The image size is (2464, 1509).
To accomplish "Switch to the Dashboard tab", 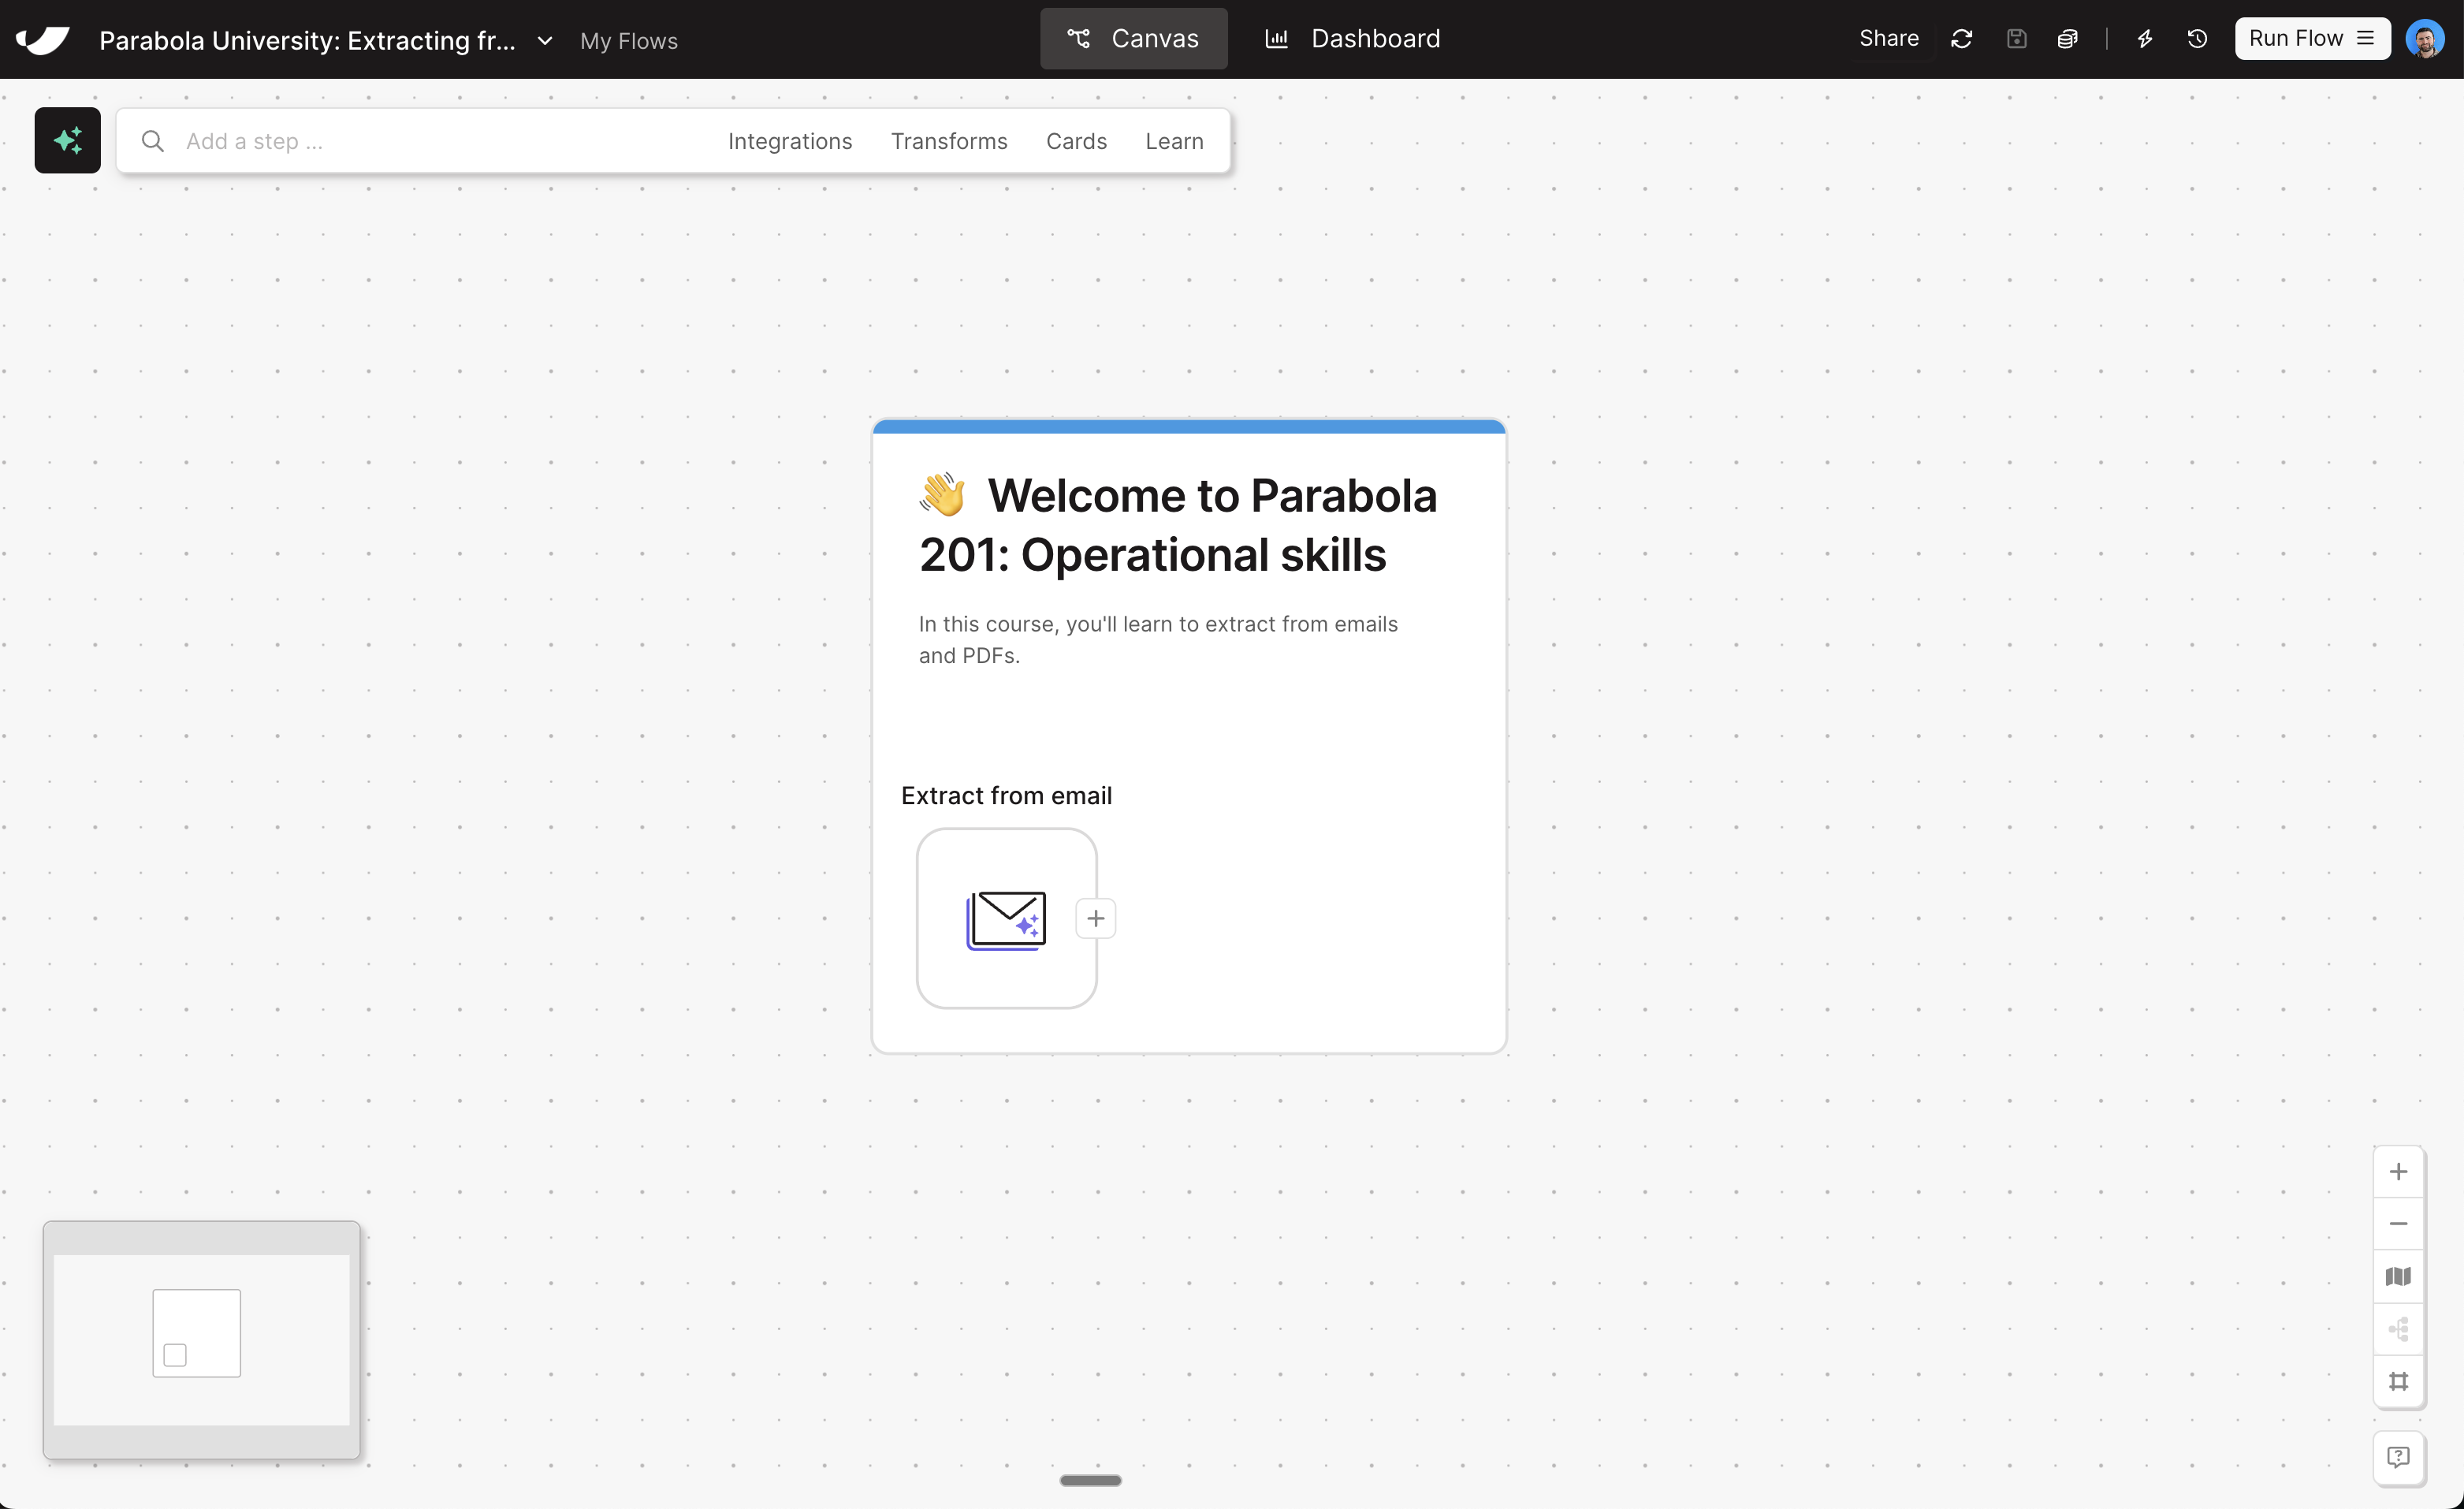I will pos(1353,39).
